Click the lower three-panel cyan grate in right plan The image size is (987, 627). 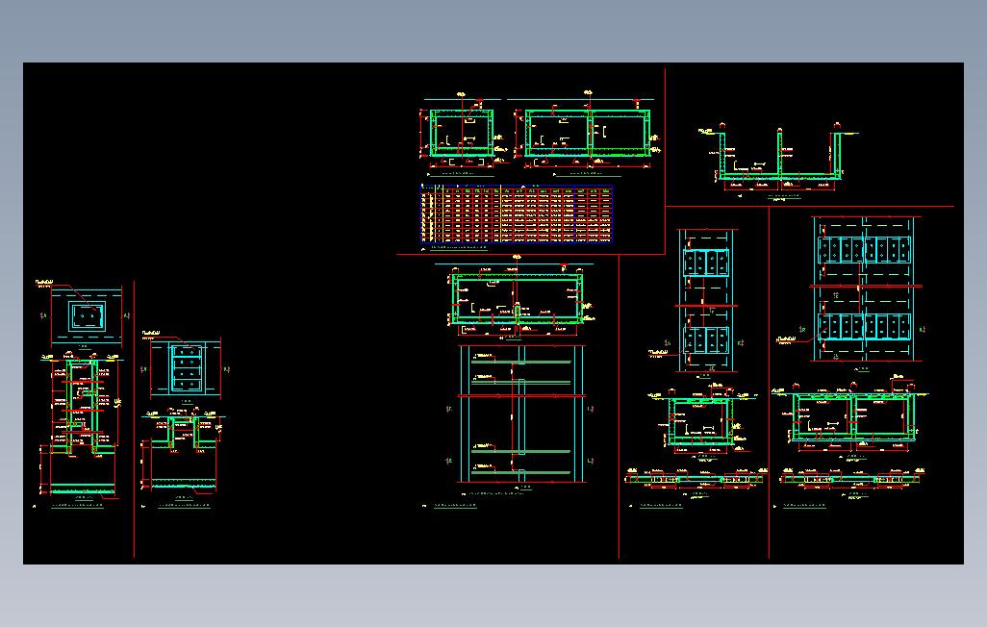[x=706, y=340]
